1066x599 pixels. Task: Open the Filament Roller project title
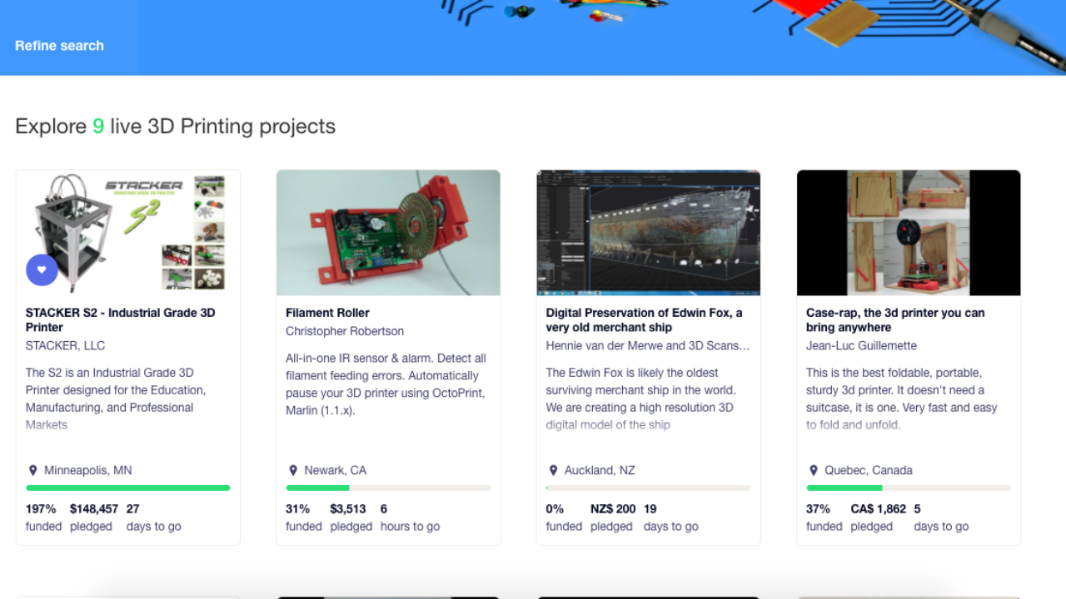coord(327,313)
